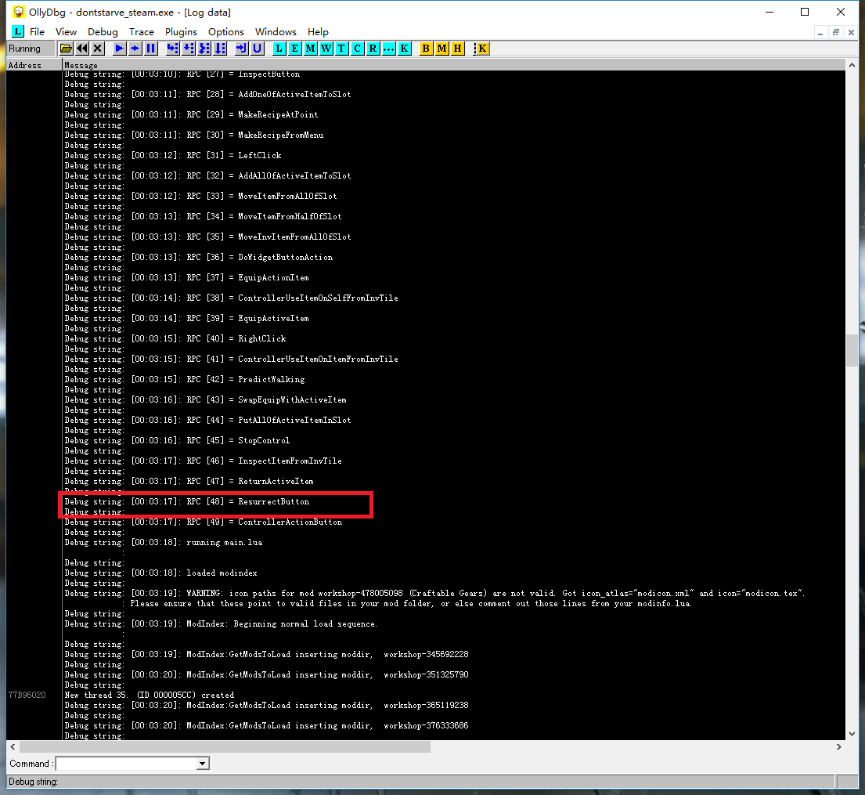865x795 pixels.
Task: Open the Windows menu
Action: pyautogui.click(x=276, y=32)
